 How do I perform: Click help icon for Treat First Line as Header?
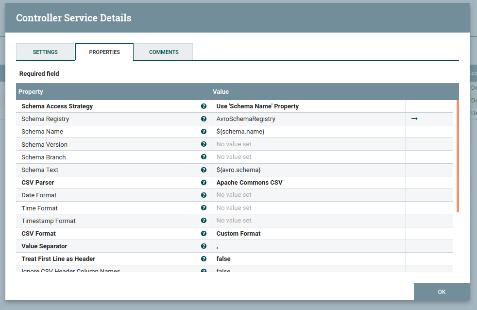click(x=204, y=258)
